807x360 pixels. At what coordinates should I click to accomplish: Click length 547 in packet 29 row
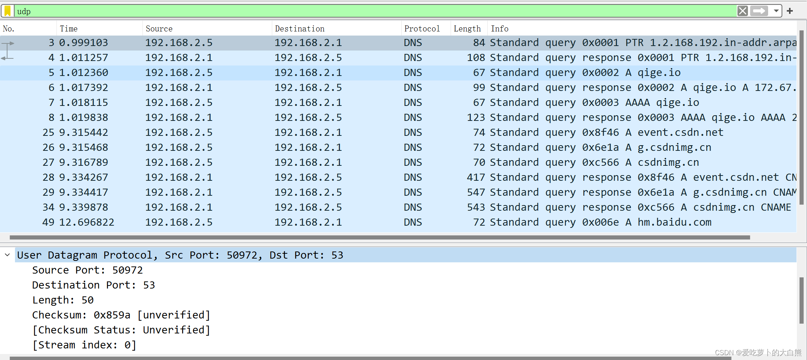pyautogui.click(x=476, y=192)
